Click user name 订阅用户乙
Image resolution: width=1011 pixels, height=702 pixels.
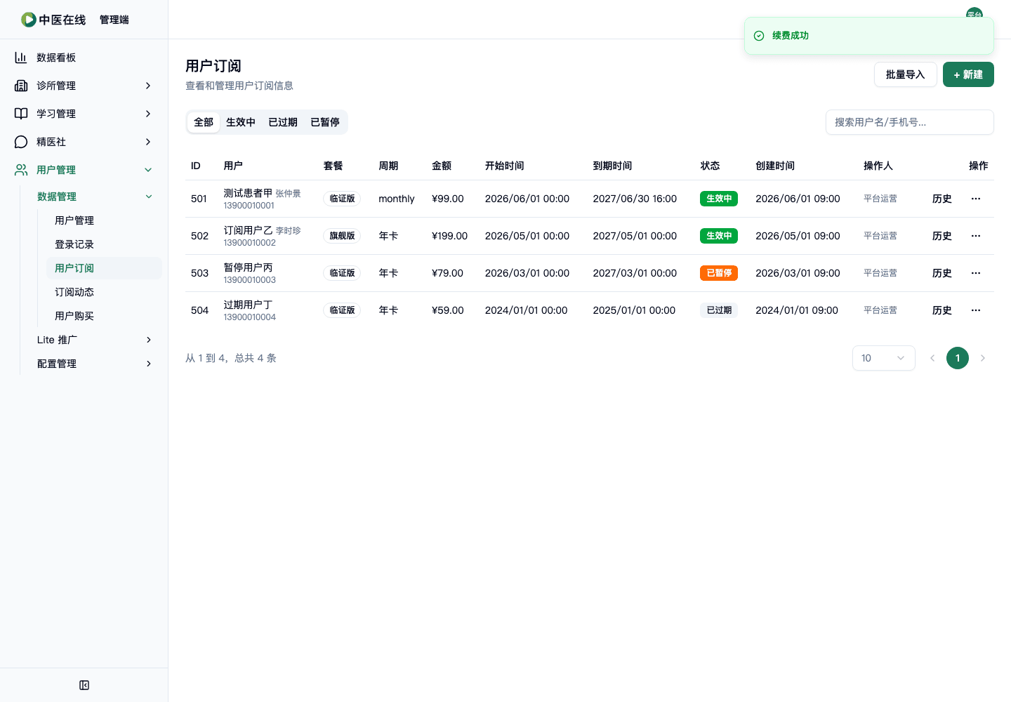click(248, 230)
